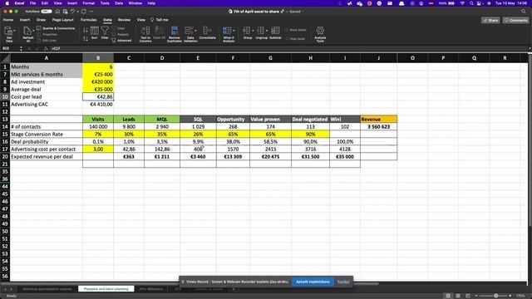Expand the Refresh All dropdown arrow
The width and height of the screenshot is (532, 299).
(x=33, y=31)
